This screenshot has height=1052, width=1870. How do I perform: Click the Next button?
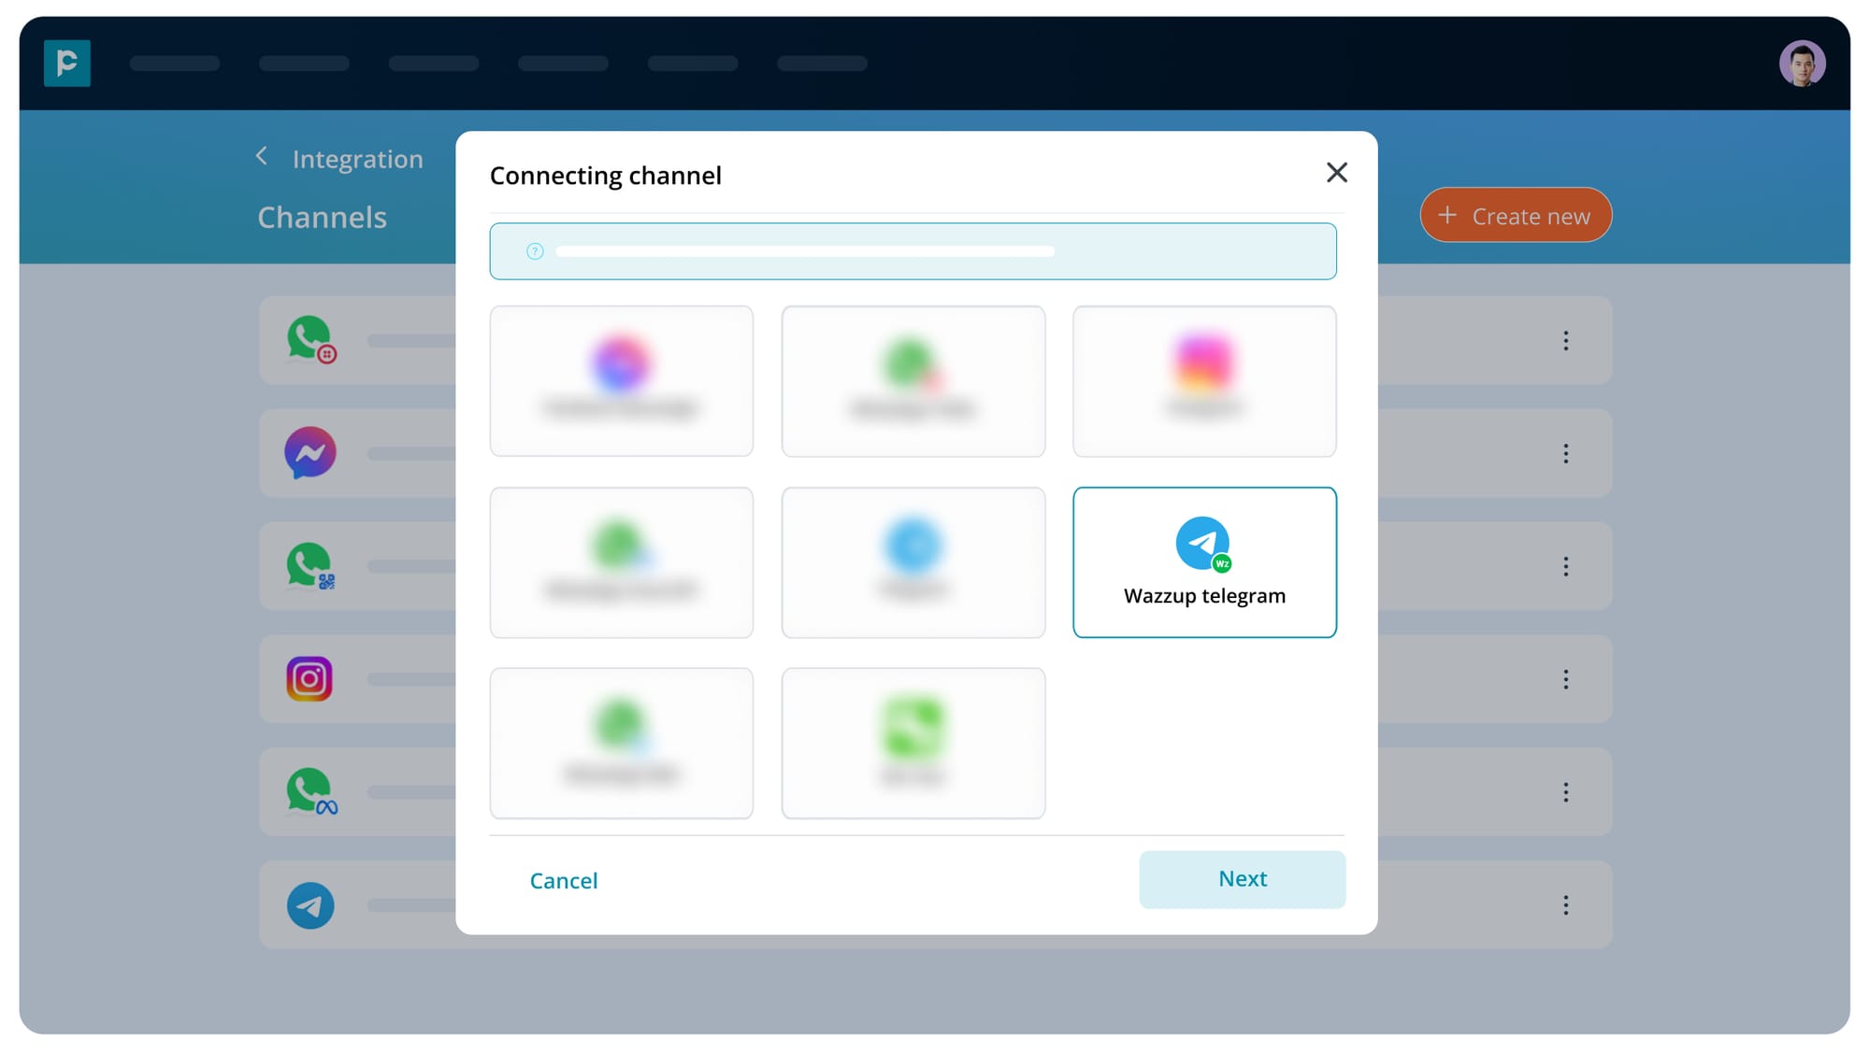(1242, 879)
